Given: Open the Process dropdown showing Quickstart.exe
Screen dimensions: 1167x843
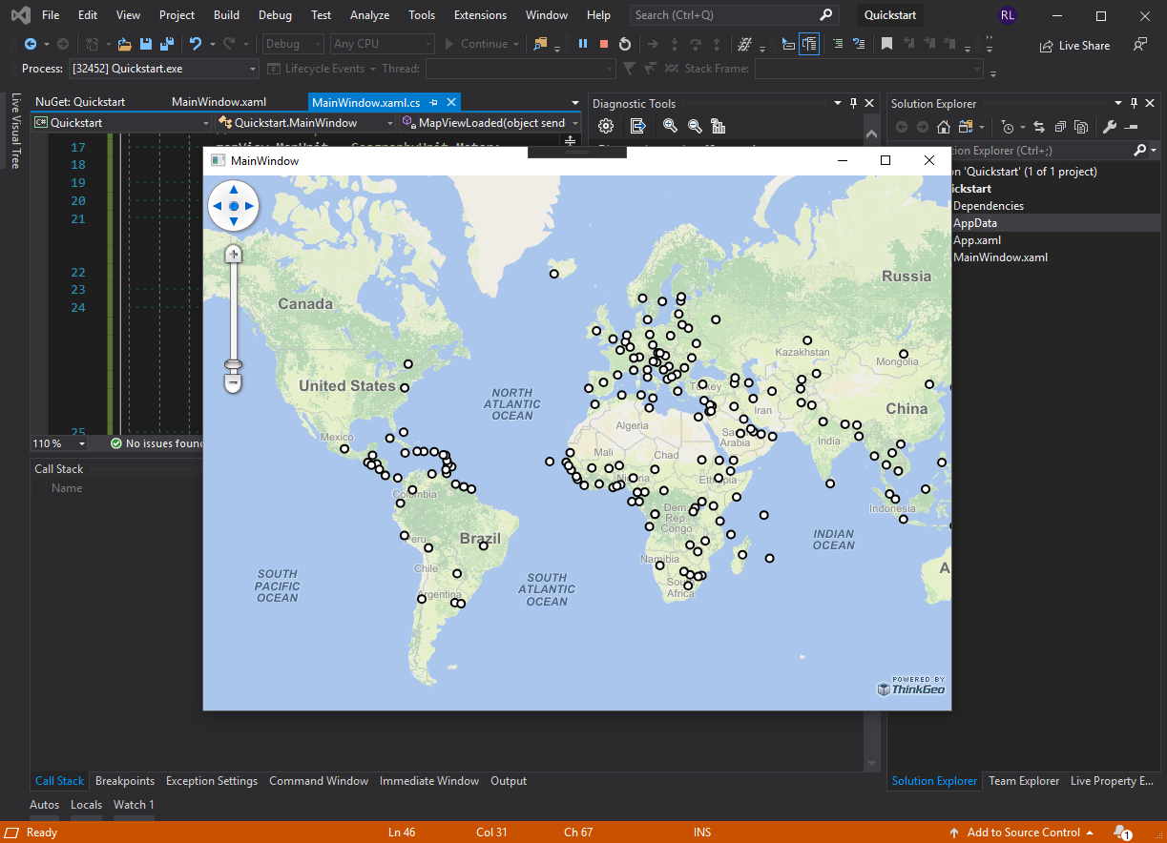Looking at the screenshot, I should pyautogui.click(x=253, y=69).
